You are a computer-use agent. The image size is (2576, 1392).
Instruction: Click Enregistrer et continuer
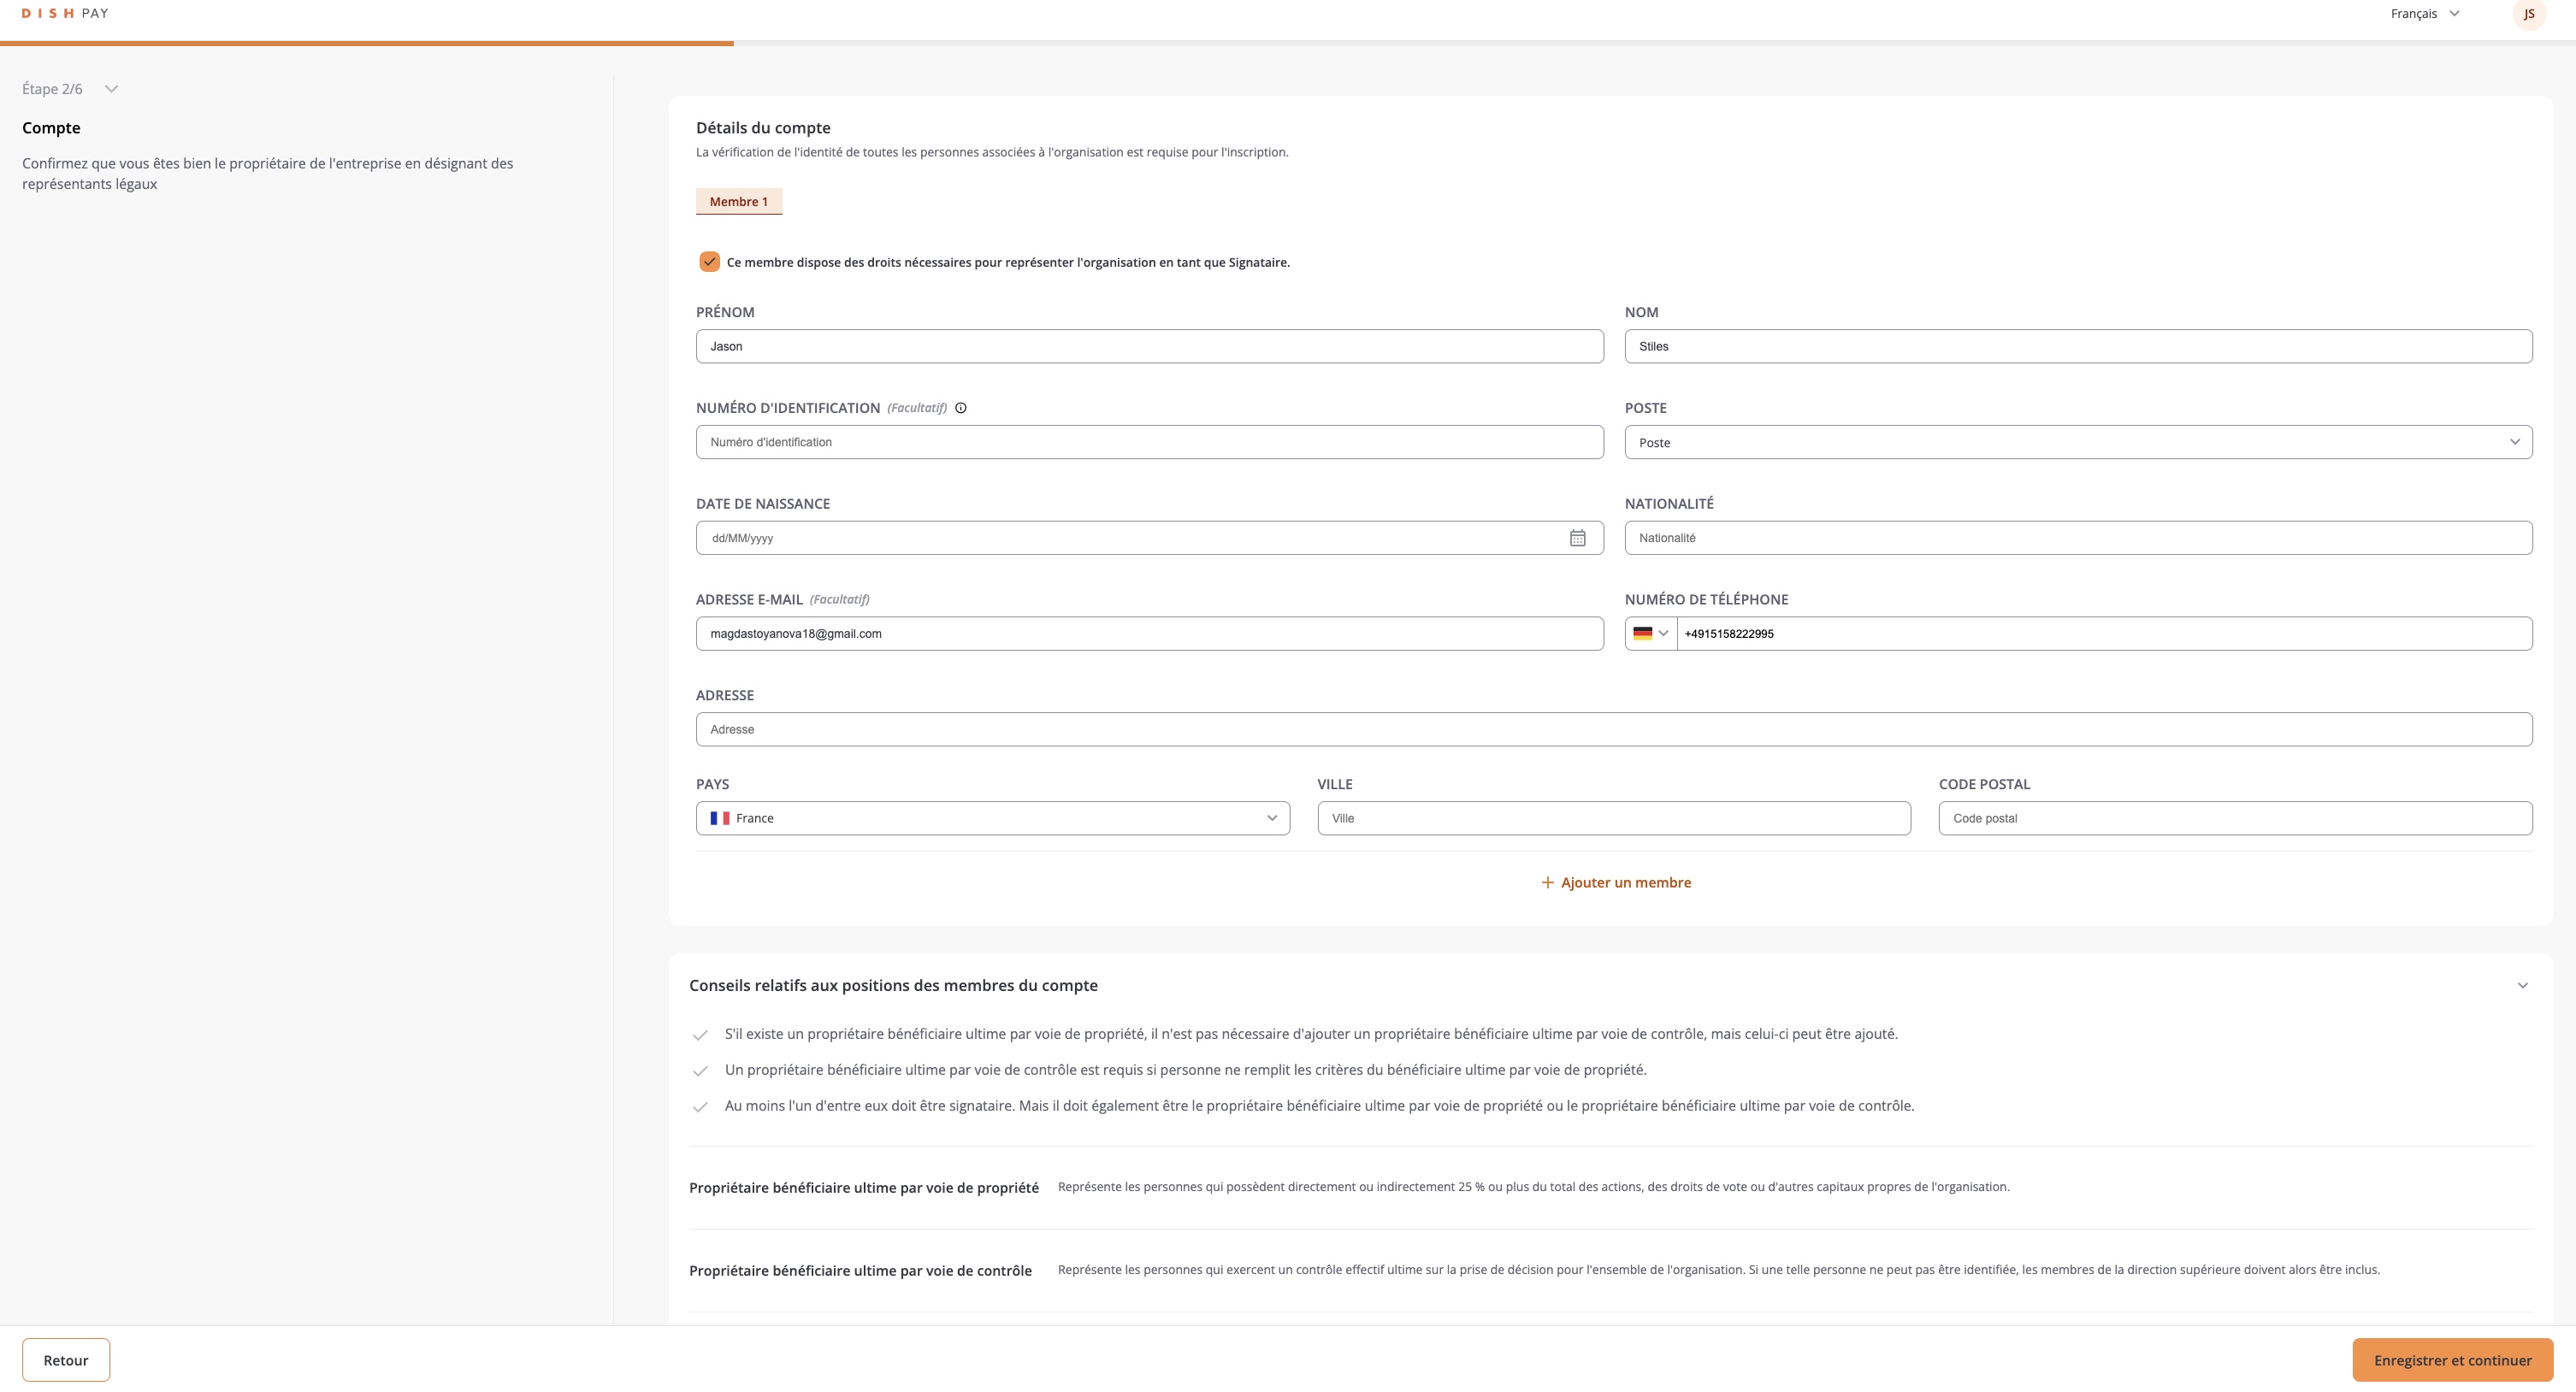pyautogui.click(x=2452, y=1360)
